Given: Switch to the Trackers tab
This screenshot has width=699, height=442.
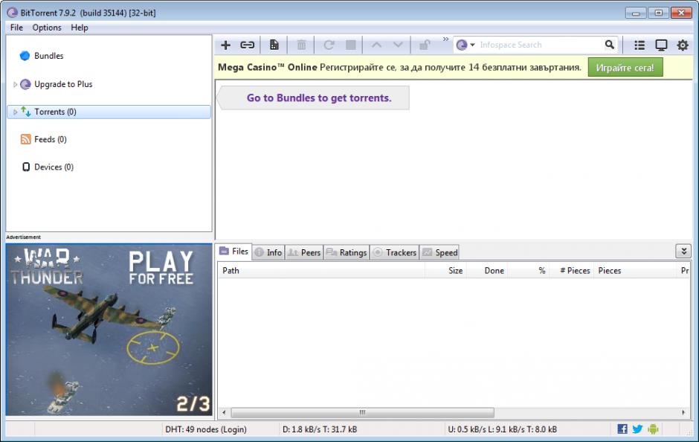Looking at the screenshot, I should [395, 252].
